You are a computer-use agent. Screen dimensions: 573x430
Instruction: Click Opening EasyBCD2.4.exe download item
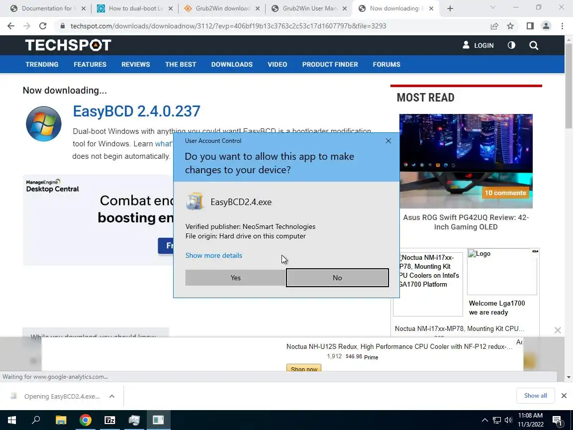pos(62,396)
